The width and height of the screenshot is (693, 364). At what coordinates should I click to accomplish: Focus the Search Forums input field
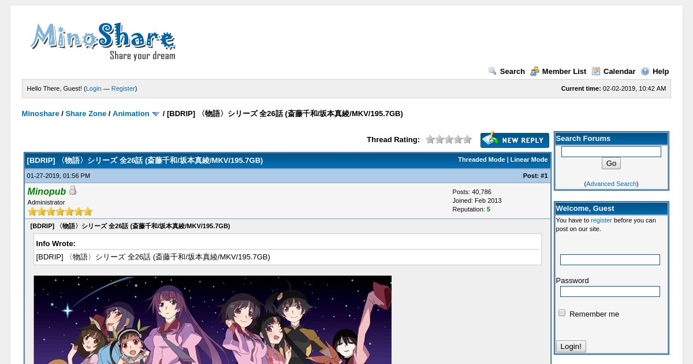[611, 151]
